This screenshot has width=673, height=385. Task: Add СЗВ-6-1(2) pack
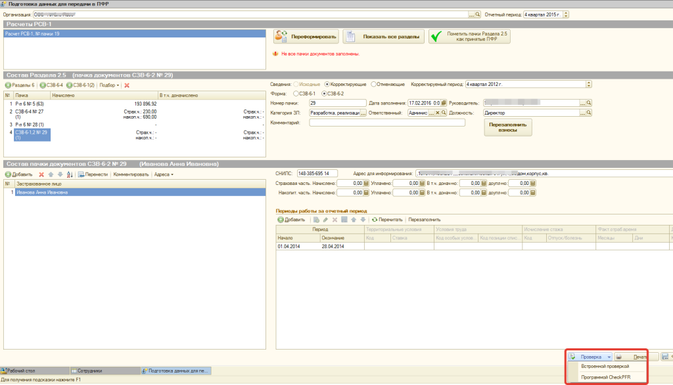point(80,85)
